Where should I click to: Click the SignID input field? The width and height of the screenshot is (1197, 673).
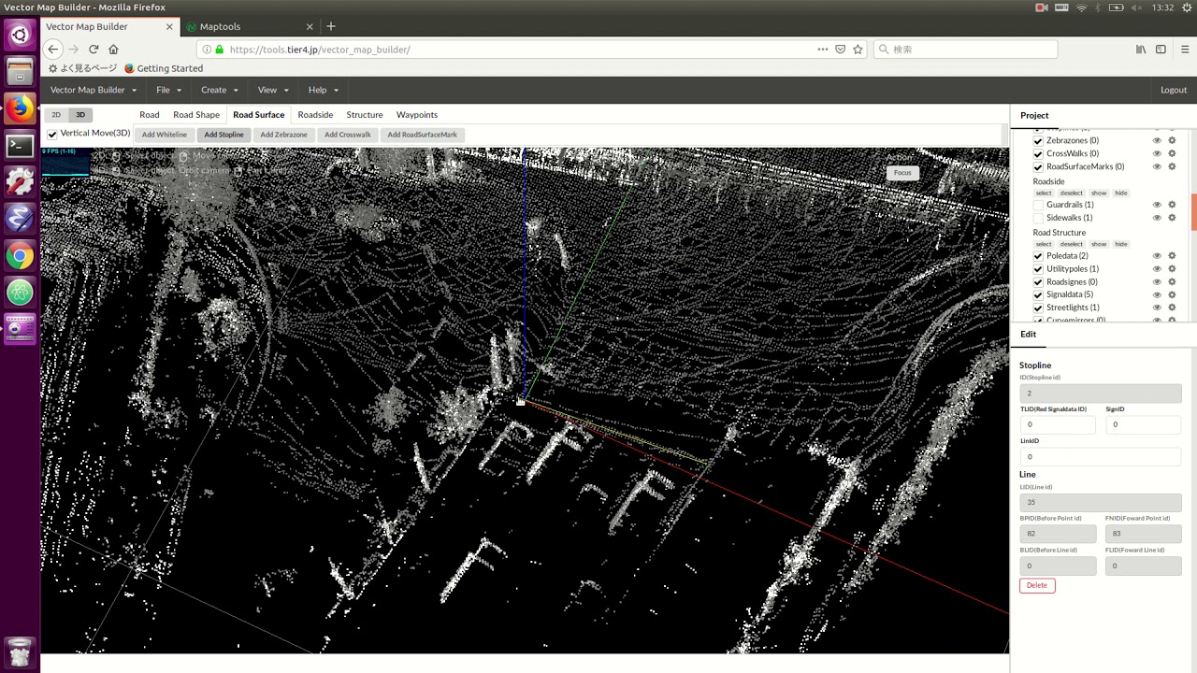click(x=1143, y=424)
